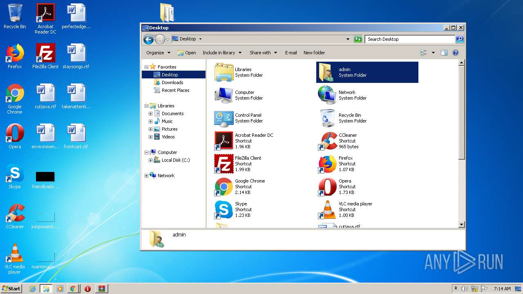Open the Organize menu
The height and width of the screenshot is (294, 523).
(158, 53)
